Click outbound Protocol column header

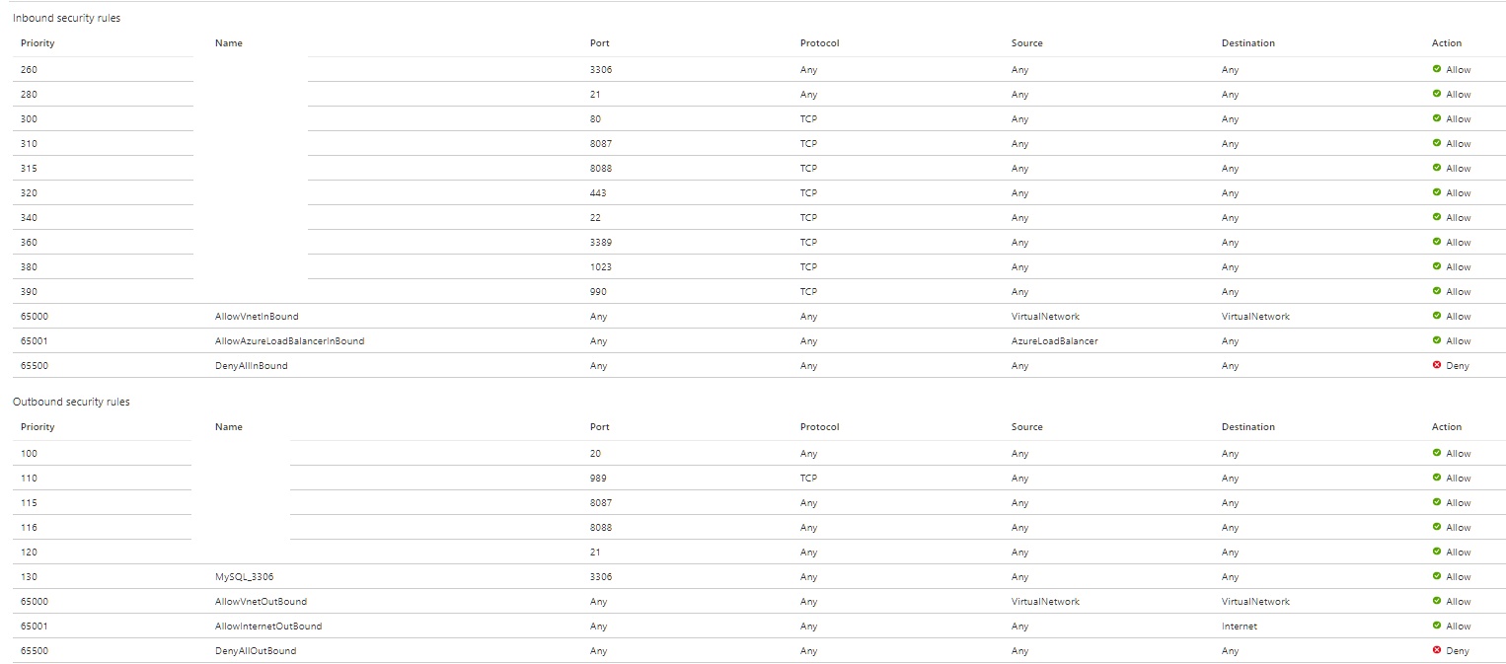(x=819, y=427)
